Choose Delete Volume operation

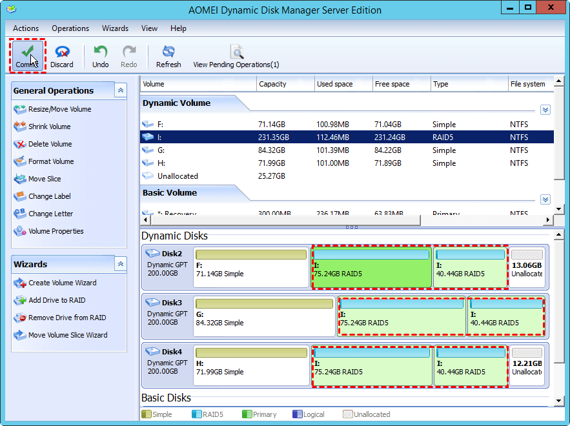pos(50,144)
